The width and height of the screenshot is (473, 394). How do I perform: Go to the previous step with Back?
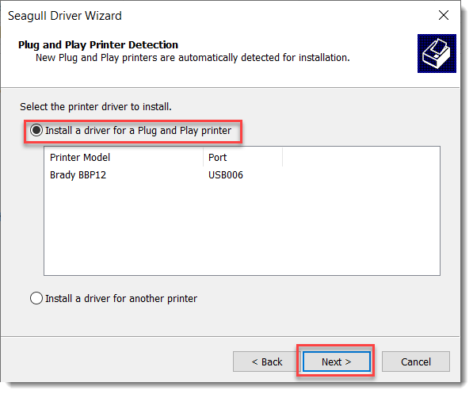(x=267, y=361)
